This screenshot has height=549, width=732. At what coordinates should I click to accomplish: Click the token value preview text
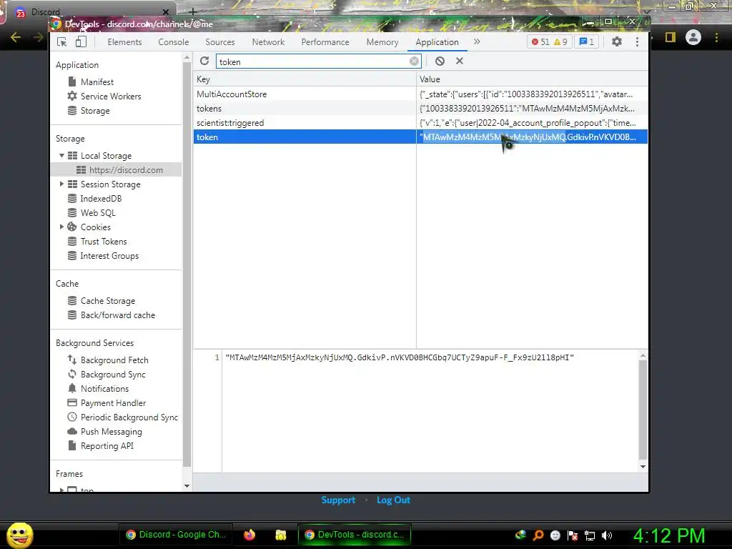[400, 357]
